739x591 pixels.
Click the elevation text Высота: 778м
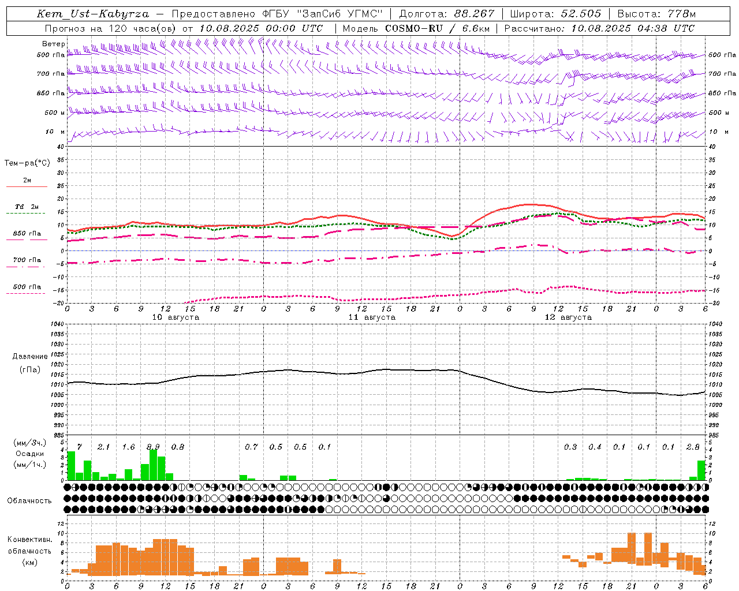(656, 14)
